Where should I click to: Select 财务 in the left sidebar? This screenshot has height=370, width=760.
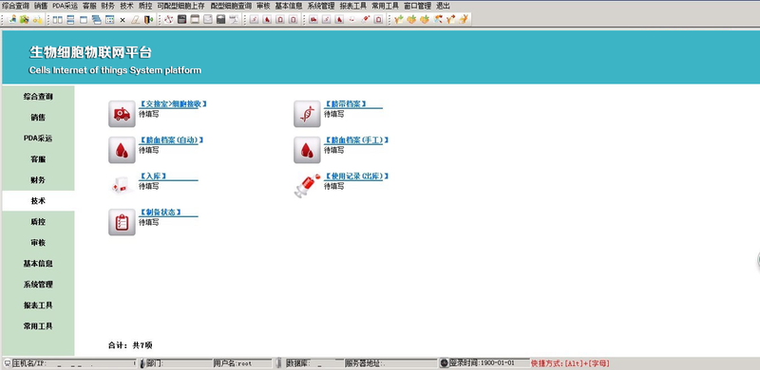tap(38, 179)
